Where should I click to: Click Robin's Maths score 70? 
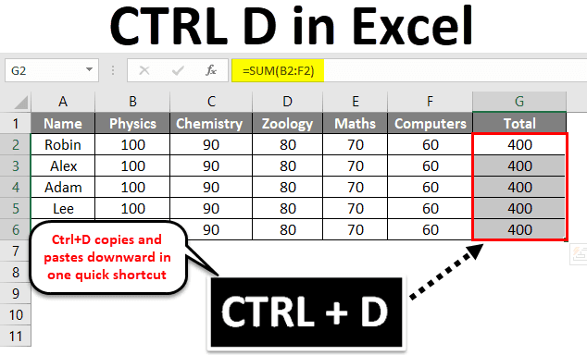click(355, 144)
